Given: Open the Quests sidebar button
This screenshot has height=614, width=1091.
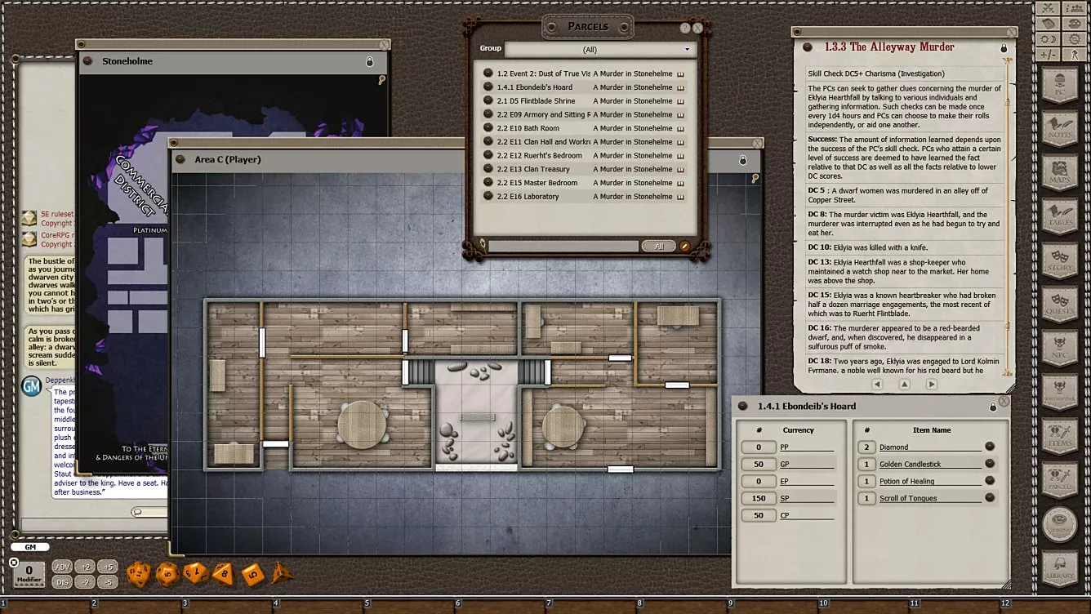Looking at the screenshot, I should 1060,305.
